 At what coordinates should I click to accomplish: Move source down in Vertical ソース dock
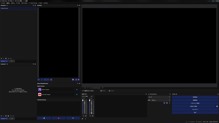click(13, 116)
